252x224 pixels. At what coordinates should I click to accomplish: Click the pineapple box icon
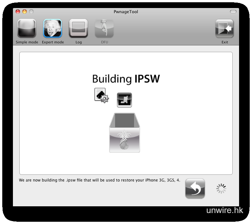tap(125, 133)
